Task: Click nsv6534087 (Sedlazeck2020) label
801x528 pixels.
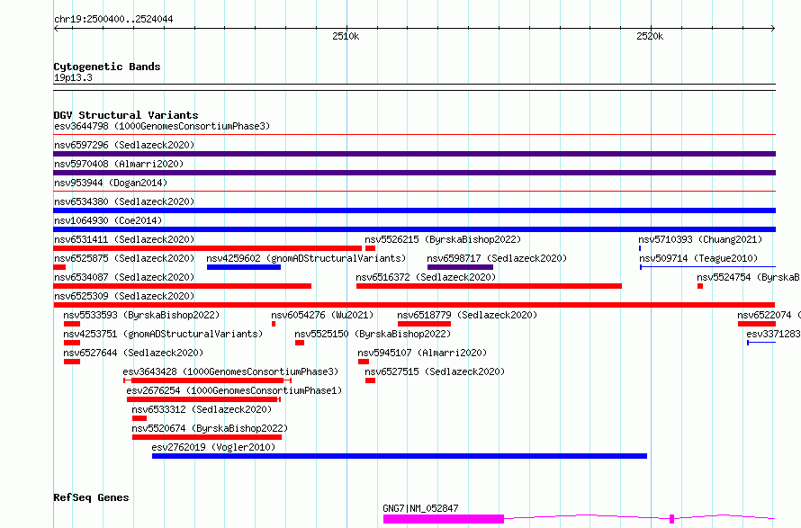Action: tap(124, 277)
